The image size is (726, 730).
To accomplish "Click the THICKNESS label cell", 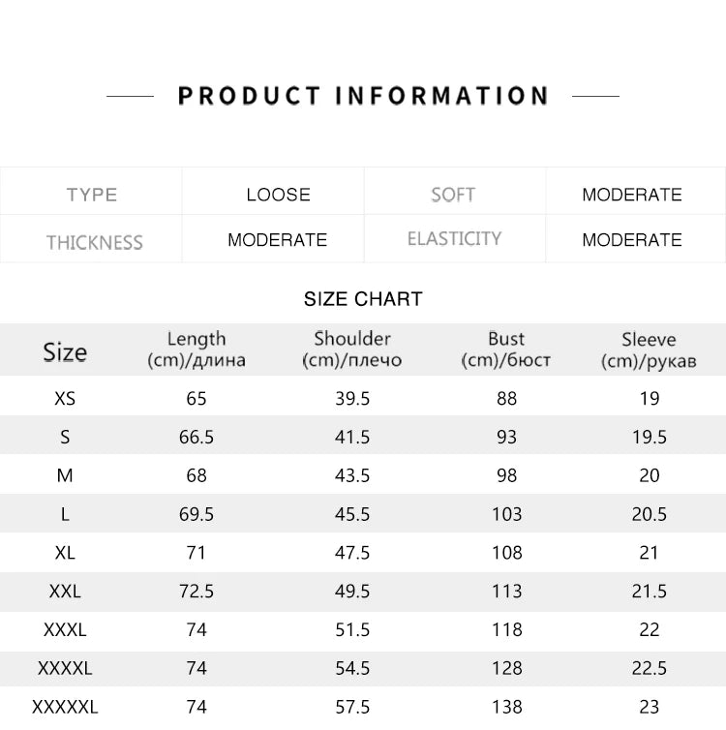I will [94, 241].
